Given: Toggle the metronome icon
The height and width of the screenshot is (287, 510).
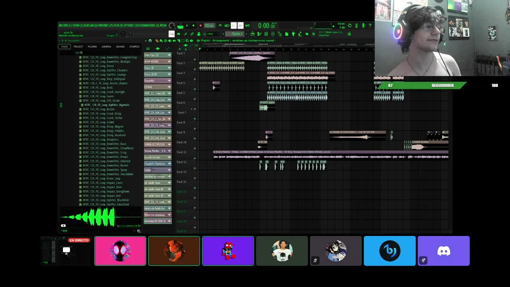Looking at the screenshot, I should [x=220, y=26].
